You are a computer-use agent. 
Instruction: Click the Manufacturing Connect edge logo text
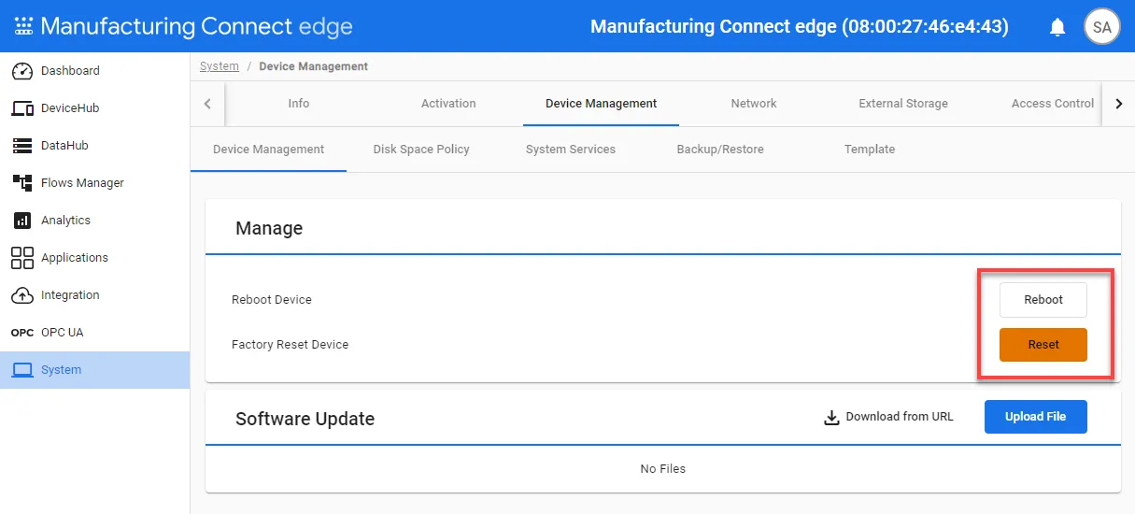[x=196, y=26]
